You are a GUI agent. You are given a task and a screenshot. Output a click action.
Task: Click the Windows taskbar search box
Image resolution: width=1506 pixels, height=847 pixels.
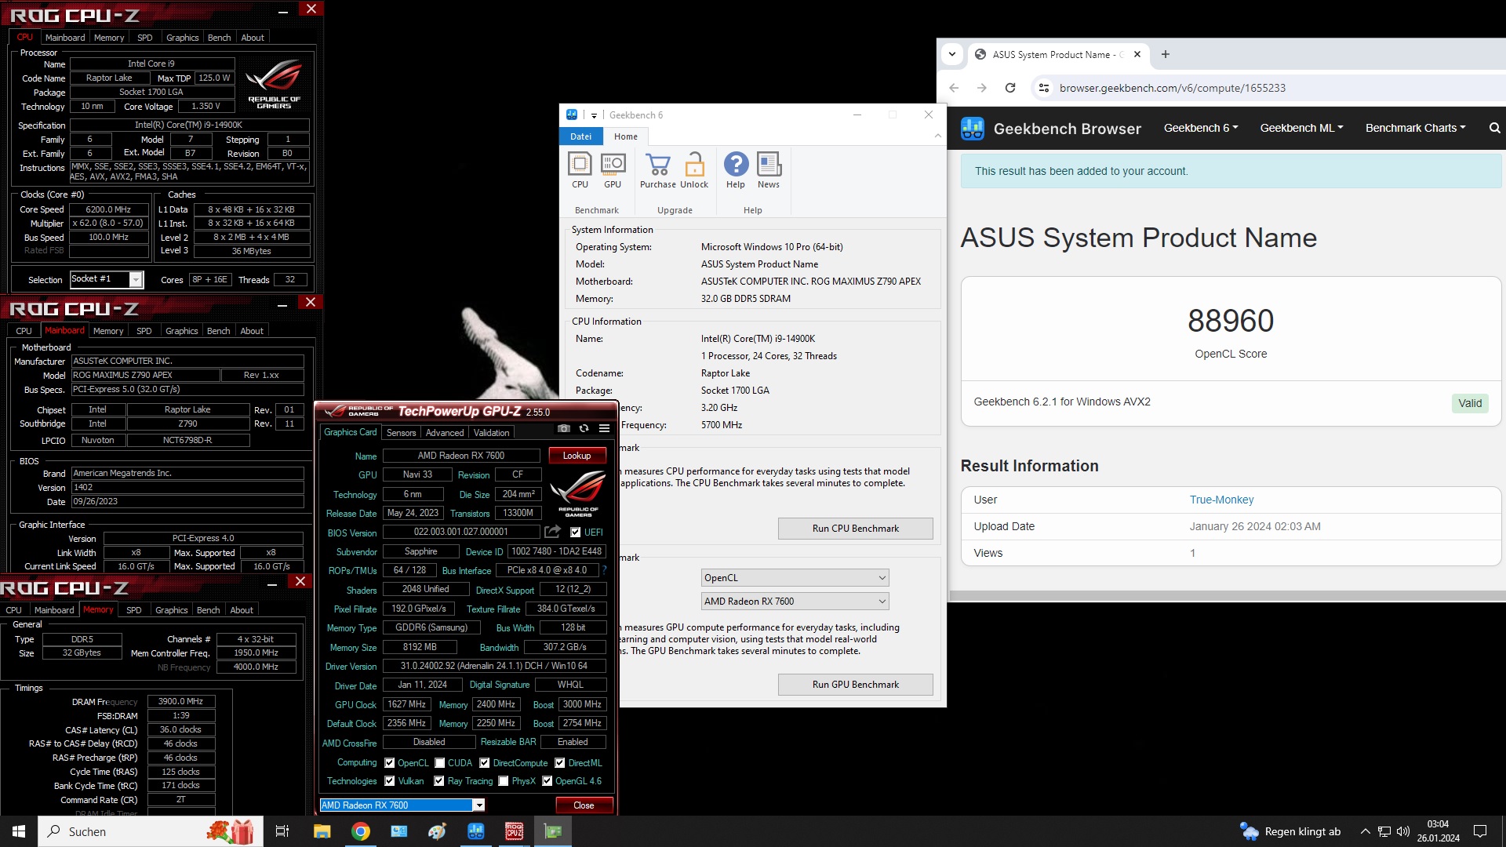151,831
